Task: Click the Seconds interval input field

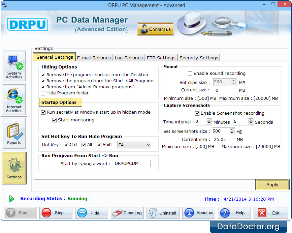Action: 241,121
